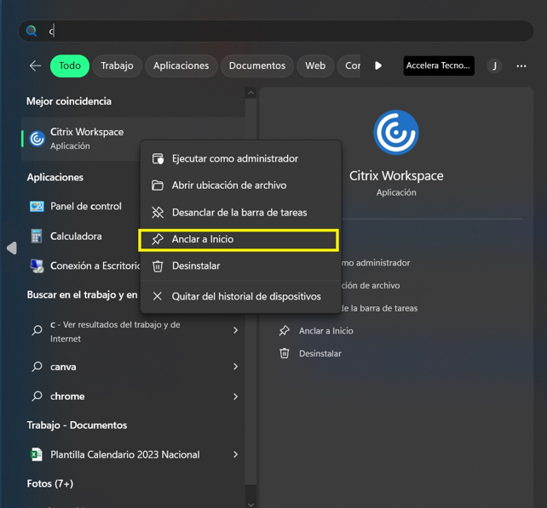Screen dimensions: 547x508
Task: Click the folder icon beside Abrir ubicación de archivo
Action: click(158, 186)
